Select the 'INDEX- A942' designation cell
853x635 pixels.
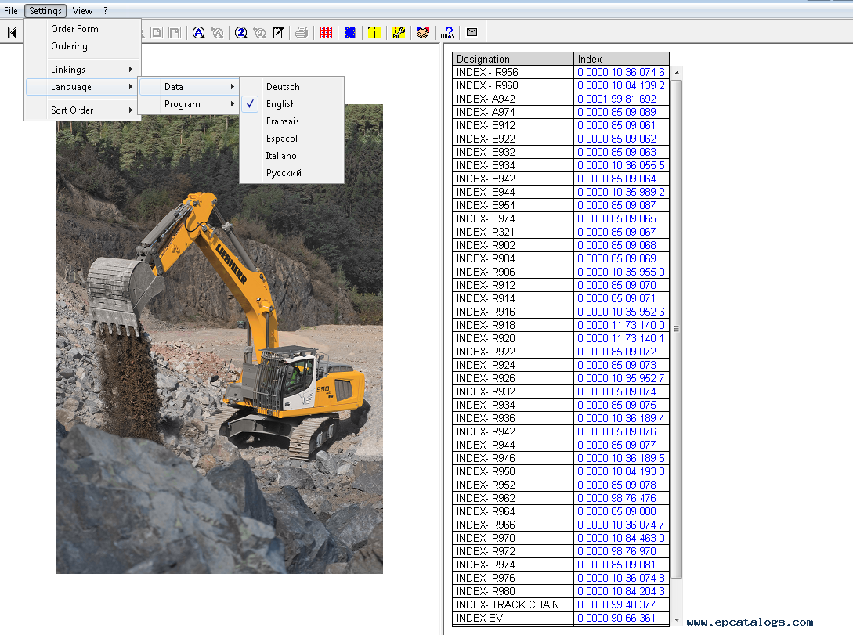coord(513,99)
